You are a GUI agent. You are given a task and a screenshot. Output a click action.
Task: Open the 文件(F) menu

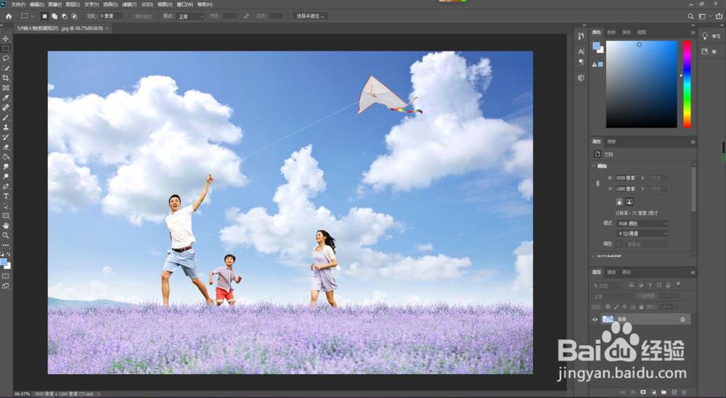coord(18,4)
